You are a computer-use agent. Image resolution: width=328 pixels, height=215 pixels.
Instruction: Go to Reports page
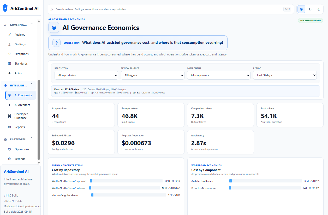[20, 127]
